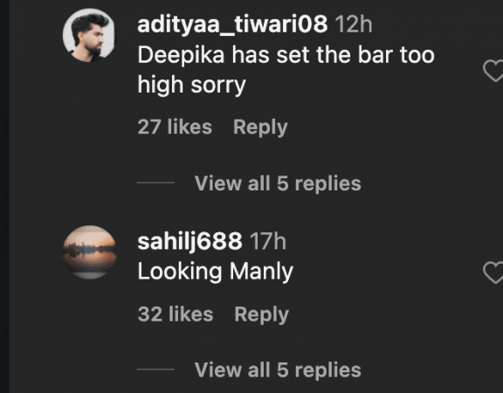Click the word 'replies' under adityaa_tiwari08's comment
The width and height of the screenshot is (503, 393).
[x=327, y=184]
